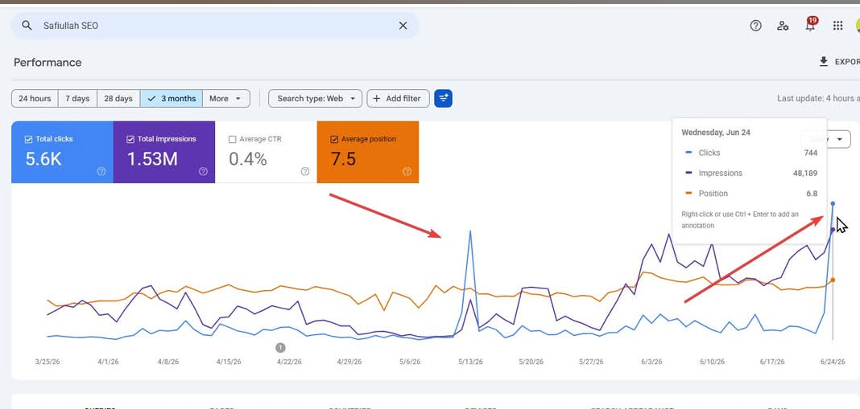Open the help question mark icon
Image resolution: width=860 pixels, height=409 pixels.
click(x=756, y=25)
